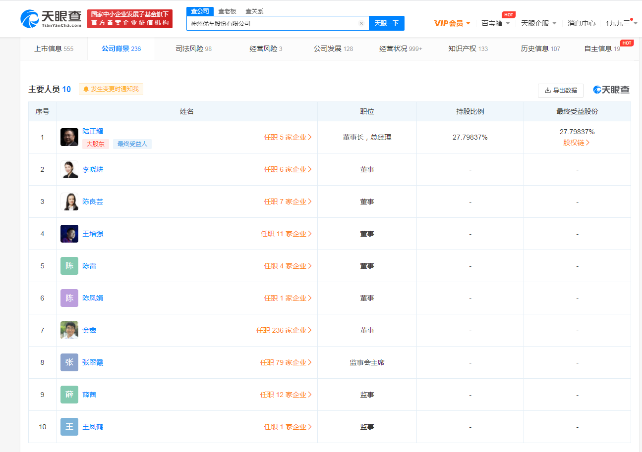642x452 pixels.
Task: Open the user account 1九九三 dropdown
Action: [622, 23]
